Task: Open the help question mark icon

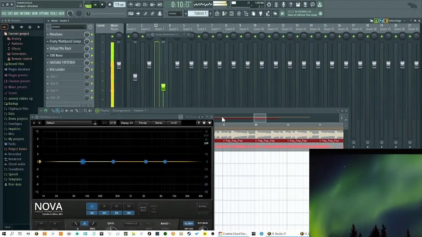Action: pos(291,5)
